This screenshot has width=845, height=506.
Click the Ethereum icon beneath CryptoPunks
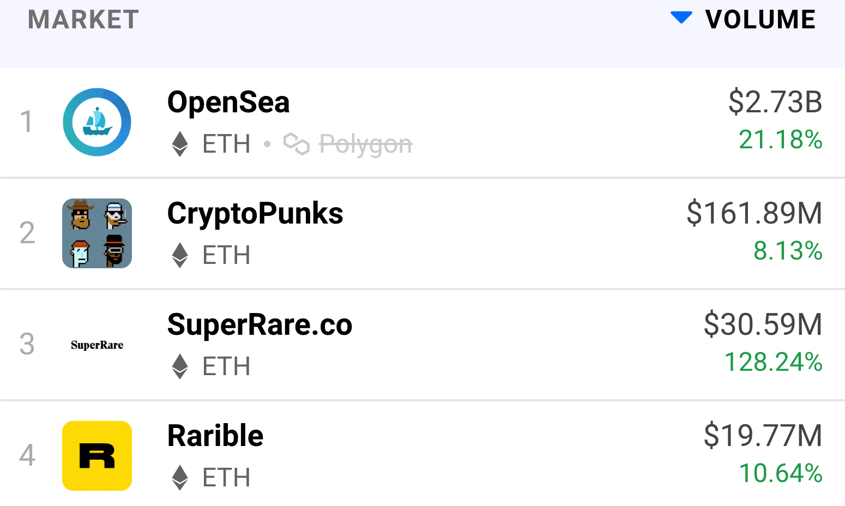pos(180,255)
